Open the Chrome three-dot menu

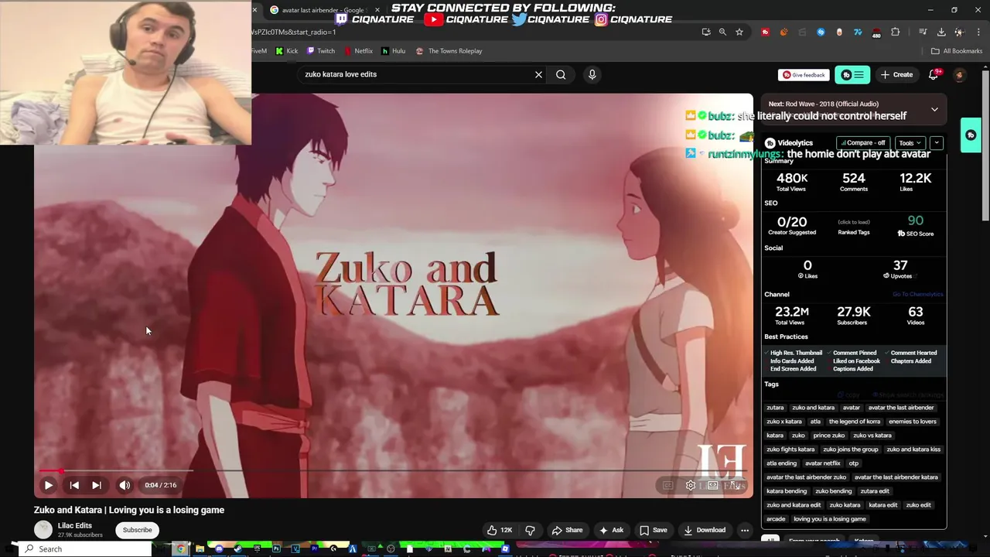(x=977, y=32)
